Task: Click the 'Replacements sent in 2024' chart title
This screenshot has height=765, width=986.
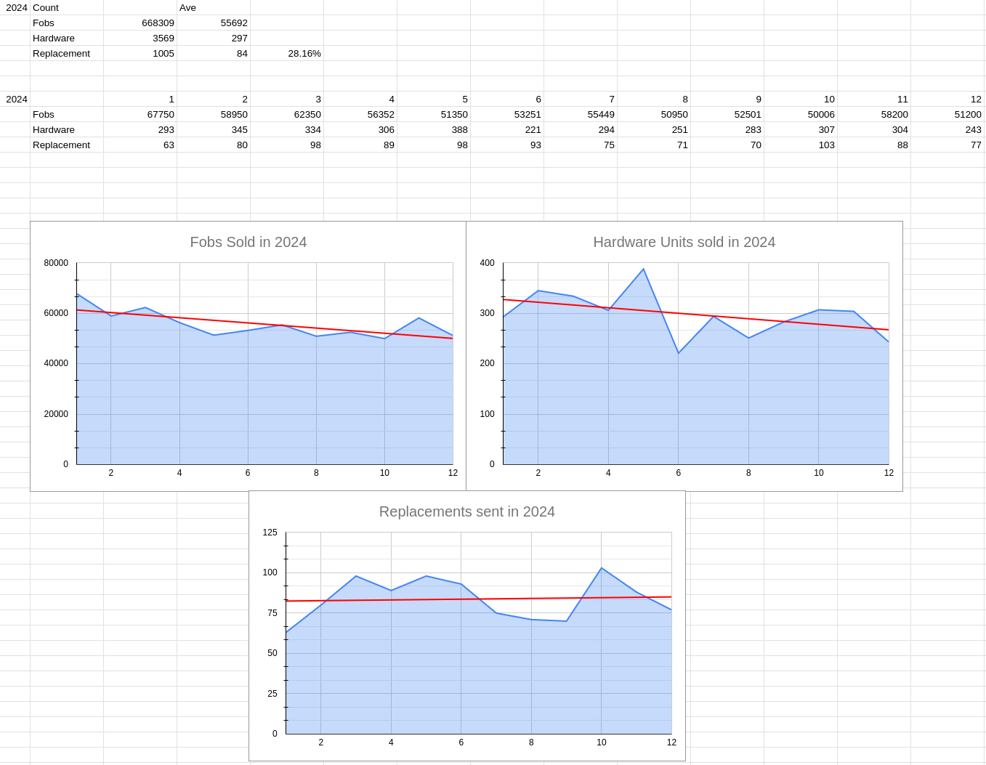Action: click(466, 512)
